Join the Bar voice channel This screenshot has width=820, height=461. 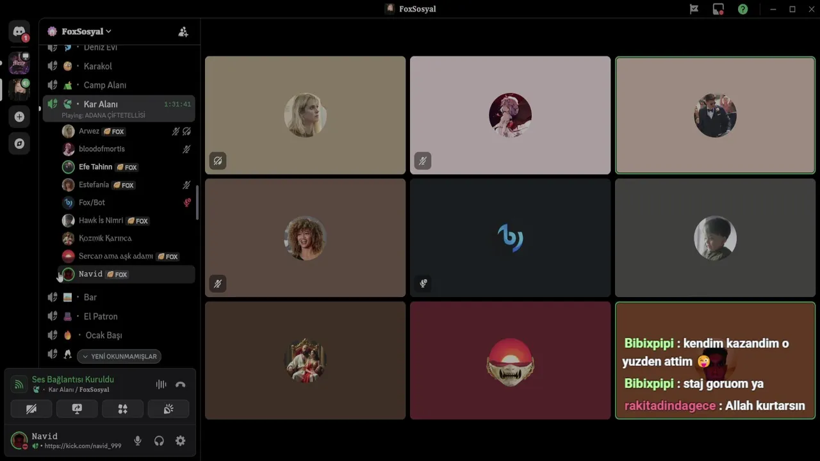pyautogui.click(x=119, y=297)
